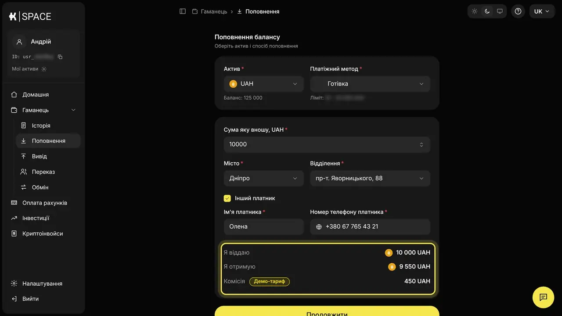Click the Баланс: 125 000 text
The height and width of the screenshot is (316, 562).
pos(243,98)
